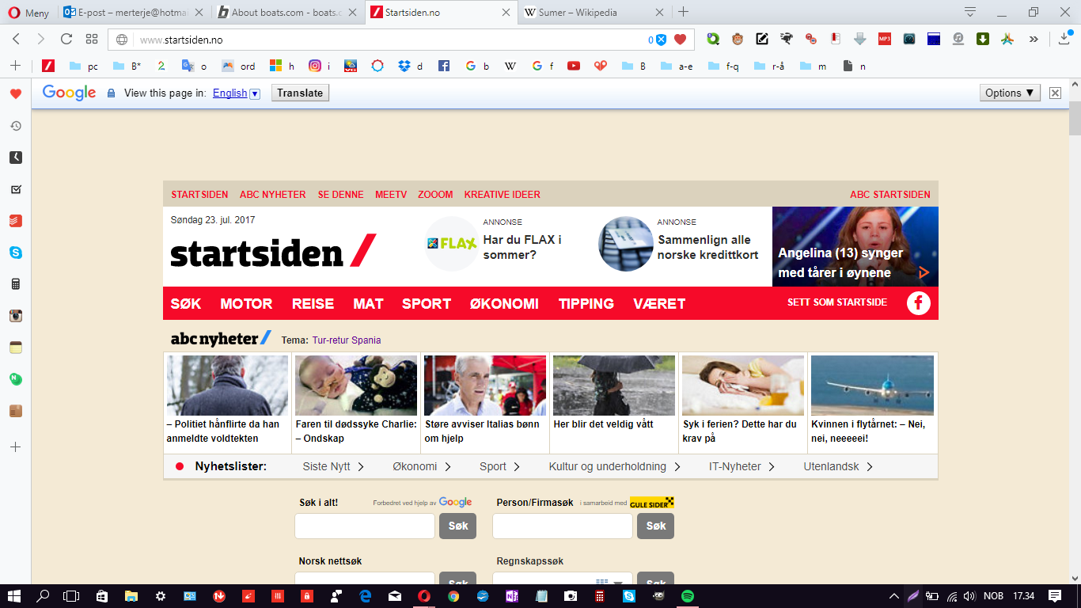Open the Instagram bookmark in bookmarks bar
Screen dimensions: 1081x608
(x=320, y=66)
